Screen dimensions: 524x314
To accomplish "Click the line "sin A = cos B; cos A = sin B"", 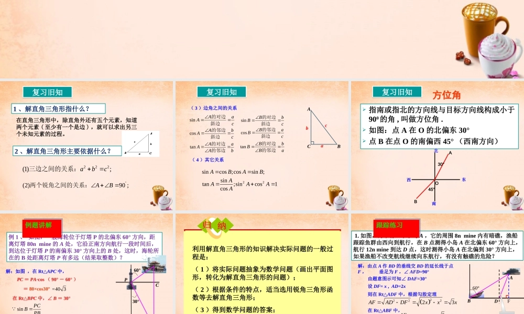I will tap(233, 172).
